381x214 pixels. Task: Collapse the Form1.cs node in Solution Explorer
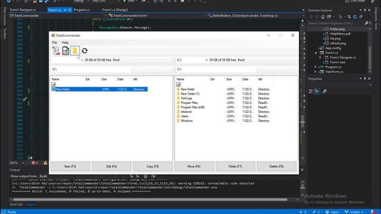[316, 53]
